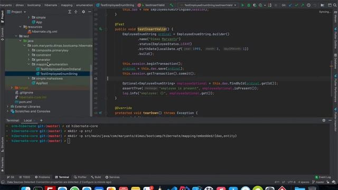Image resolution: width=338 pixels, height=190 pixels.
Task: Switch to TestEmployeeEnumString breadcrumb
Action: point(115,5)
